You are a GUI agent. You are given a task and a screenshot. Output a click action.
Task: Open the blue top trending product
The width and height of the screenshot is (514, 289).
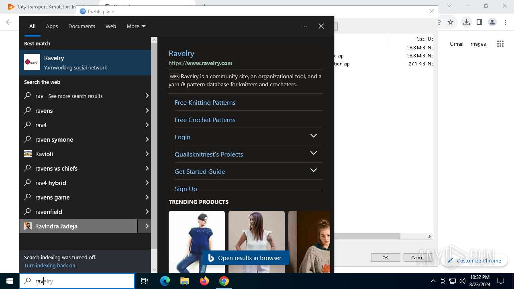197,242
